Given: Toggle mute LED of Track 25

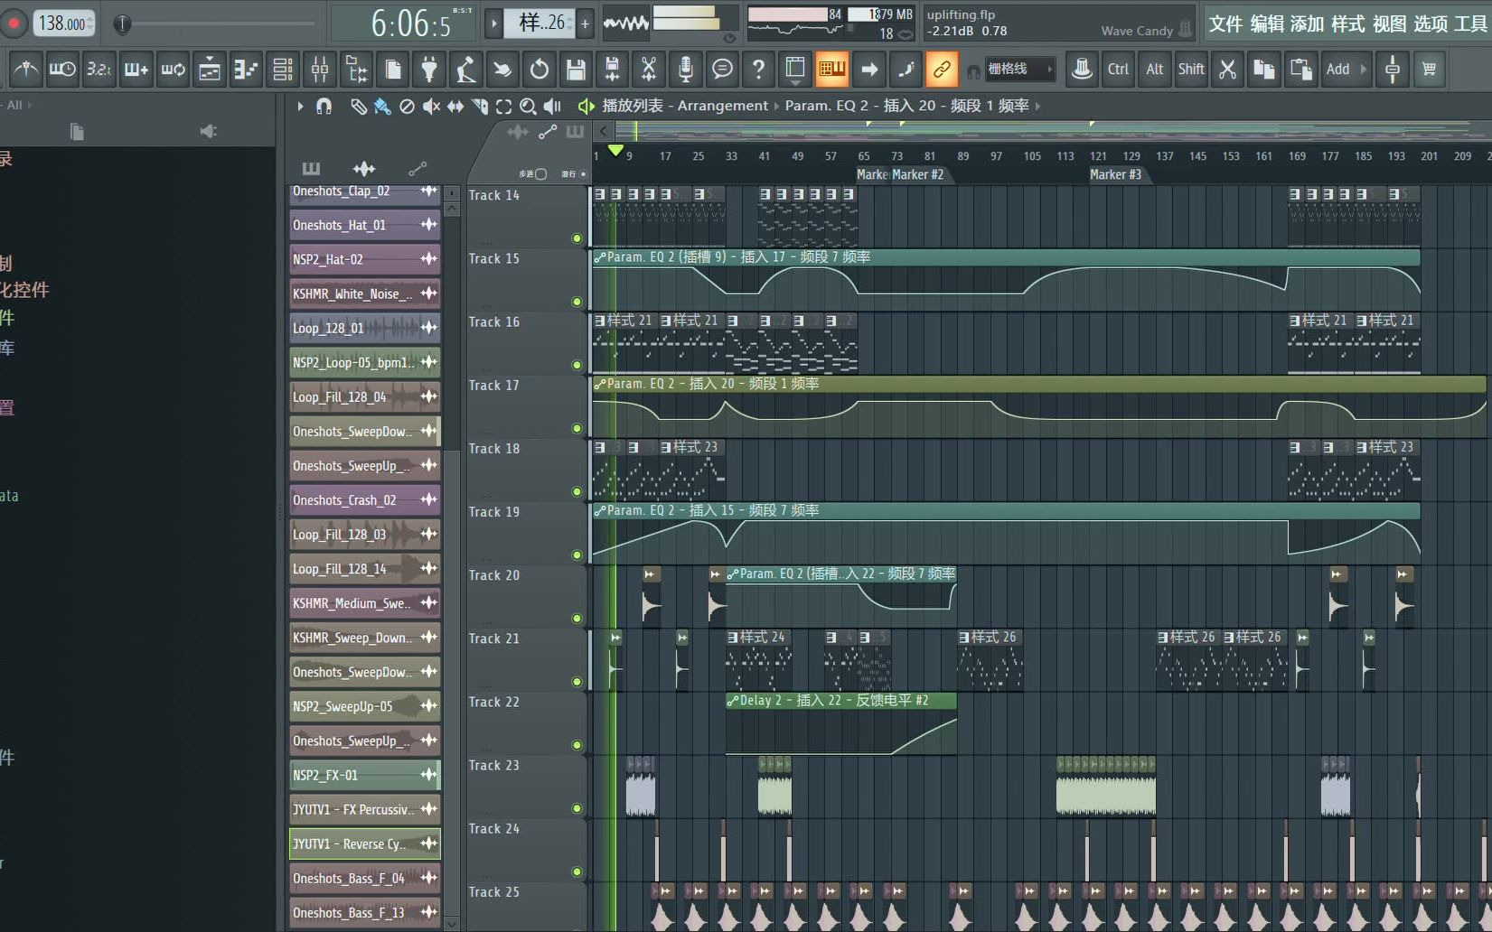Looking at the screenshot, I should (577, 928).
